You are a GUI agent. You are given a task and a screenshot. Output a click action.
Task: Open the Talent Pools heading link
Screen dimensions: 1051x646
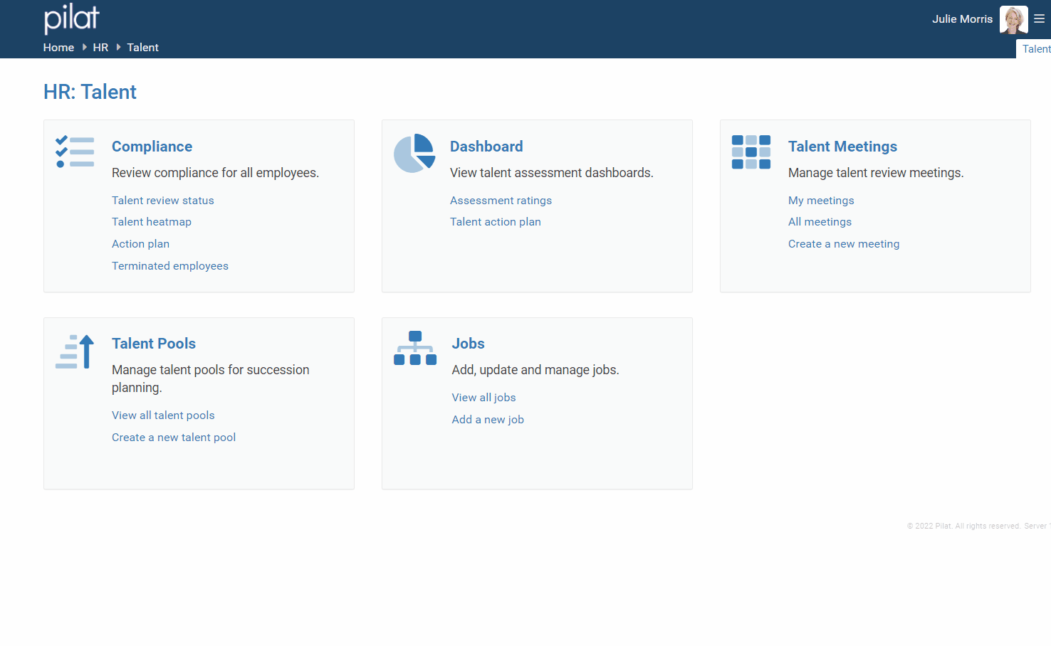pyautogui.click(x=154, y=344)
